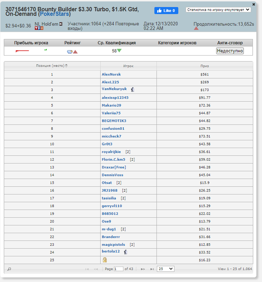Open player Otsat profile
The width and height of the screenshot is (262, 282).
tap(107, 183)
